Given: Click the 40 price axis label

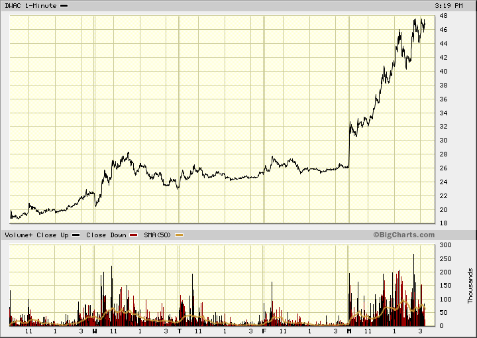Looking at the screenshot, I should click(443, 72).
